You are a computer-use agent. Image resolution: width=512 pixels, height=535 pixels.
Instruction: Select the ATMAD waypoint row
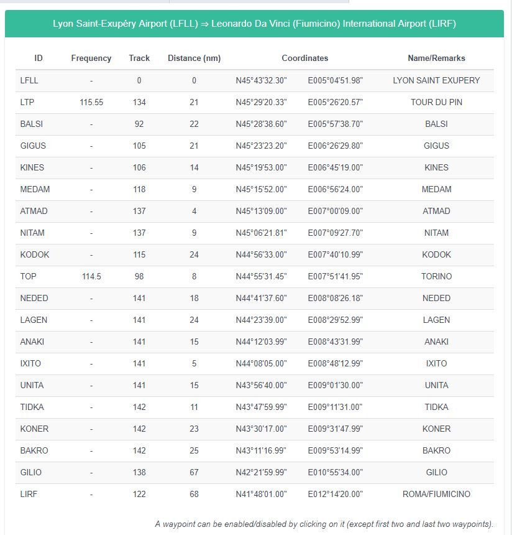click(255, 212)
